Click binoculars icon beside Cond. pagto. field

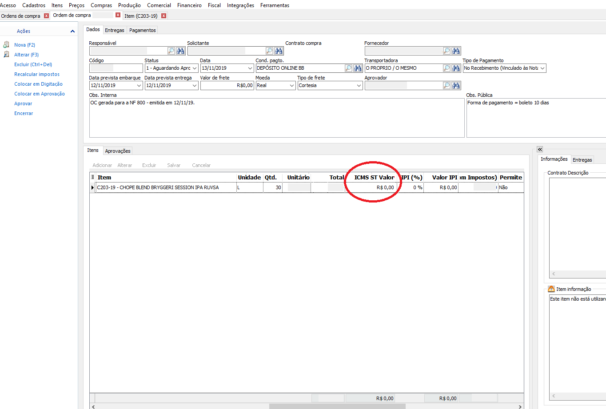tap(358, 68)
